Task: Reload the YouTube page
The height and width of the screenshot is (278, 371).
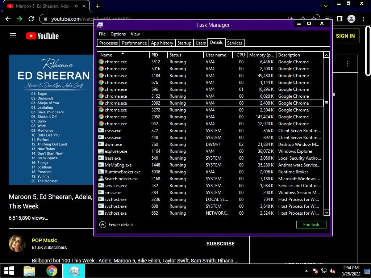Action: (31, 19)
